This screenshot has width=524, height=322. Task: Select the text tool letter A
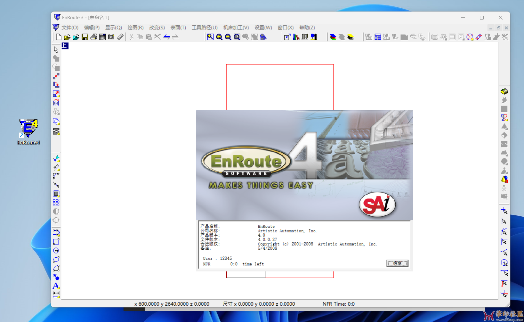[56, 286]
